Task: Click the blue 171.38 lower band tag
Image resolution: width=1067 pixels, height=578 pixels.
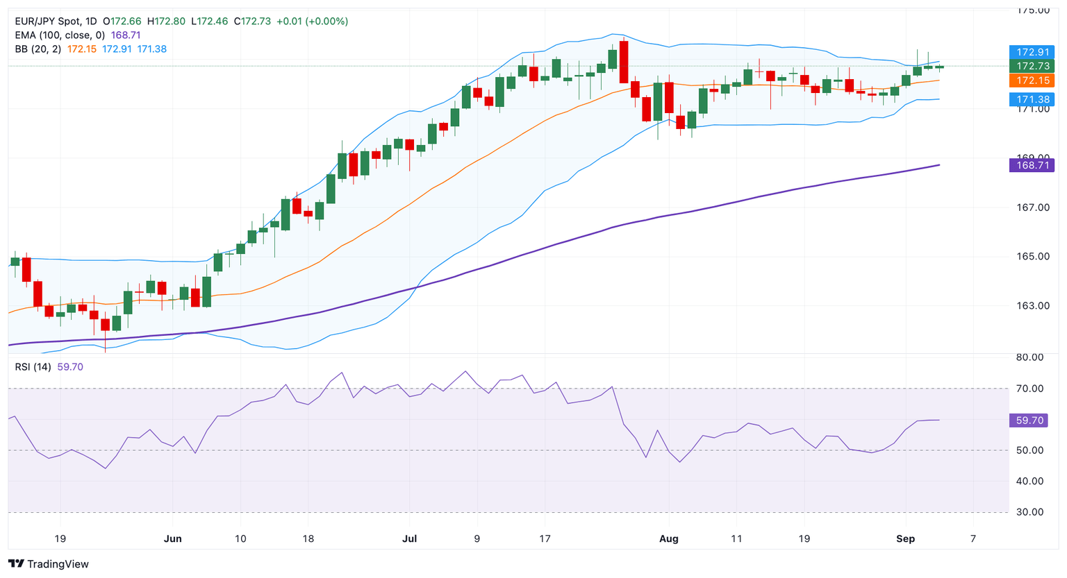Action: 1032,99
